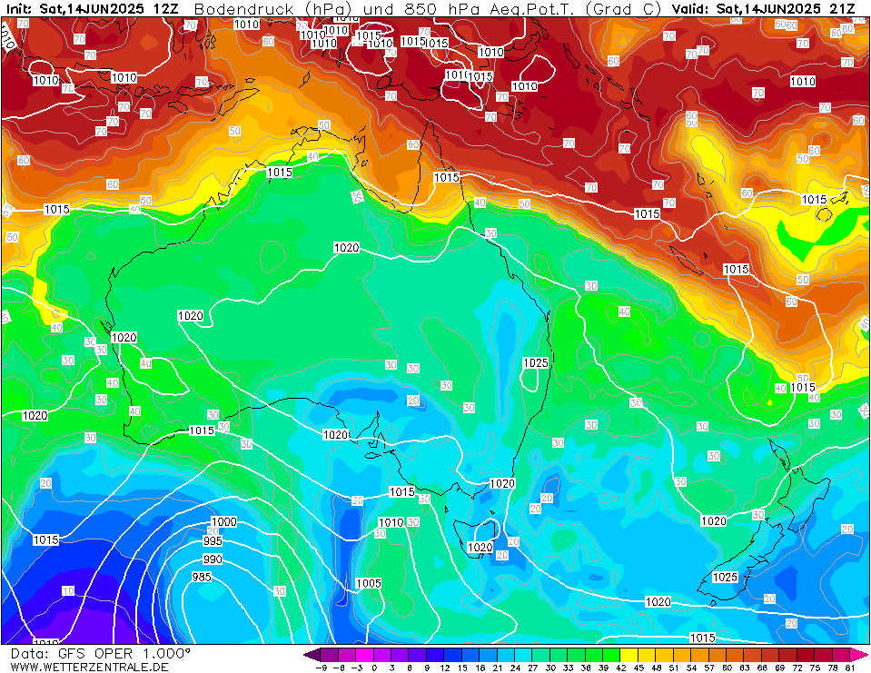Pick the bright green swatch between 39 and 42
The image size is (871, 673).
tap(611, 654)
